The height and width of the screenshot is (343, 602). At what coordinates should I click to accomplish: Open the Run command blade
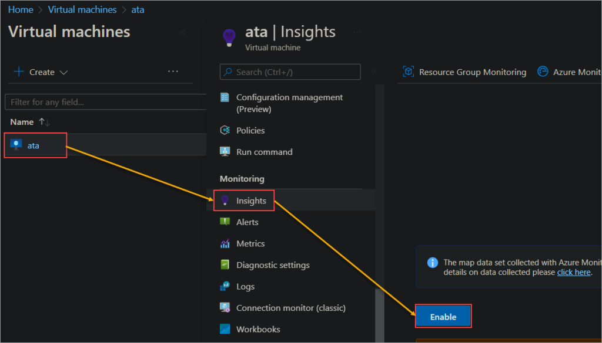click(263, 151)
